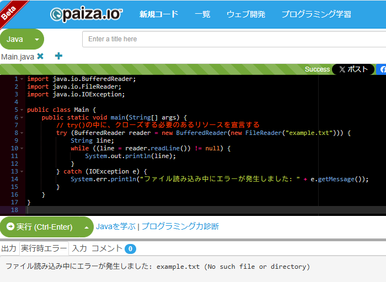Viewport: 386px width, 282px height.
Task: Fold the try block on line 8
Action: (x=22, y=133)
